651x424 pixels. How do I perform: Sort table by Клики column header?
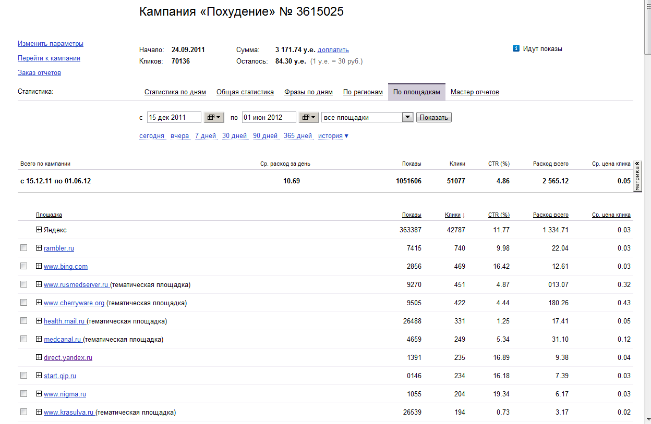(452, 215)
